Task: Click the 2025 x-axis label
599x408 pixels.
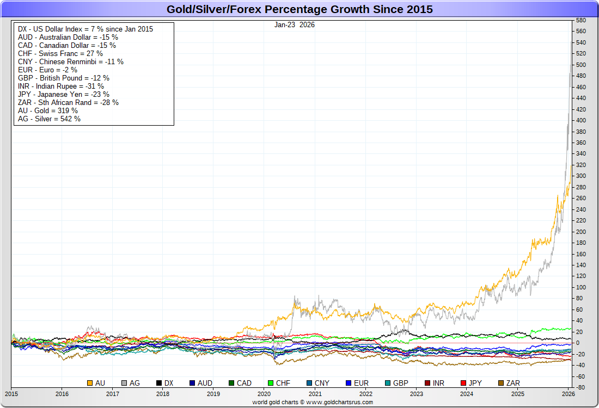Action: (518, 394)
